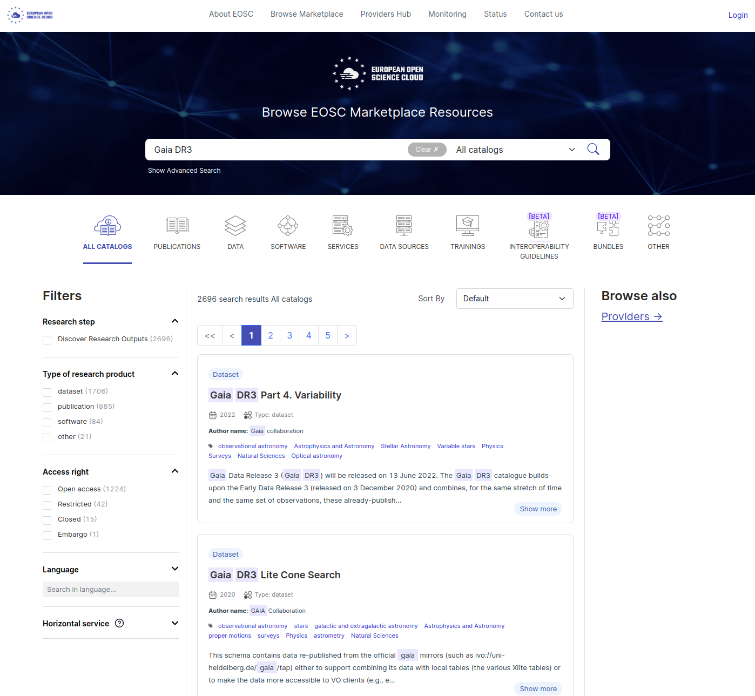The width and height of the screenshot is (755, 696).
Task: Click type icon in Lite Cone Search result
Action: click(248, 595)
